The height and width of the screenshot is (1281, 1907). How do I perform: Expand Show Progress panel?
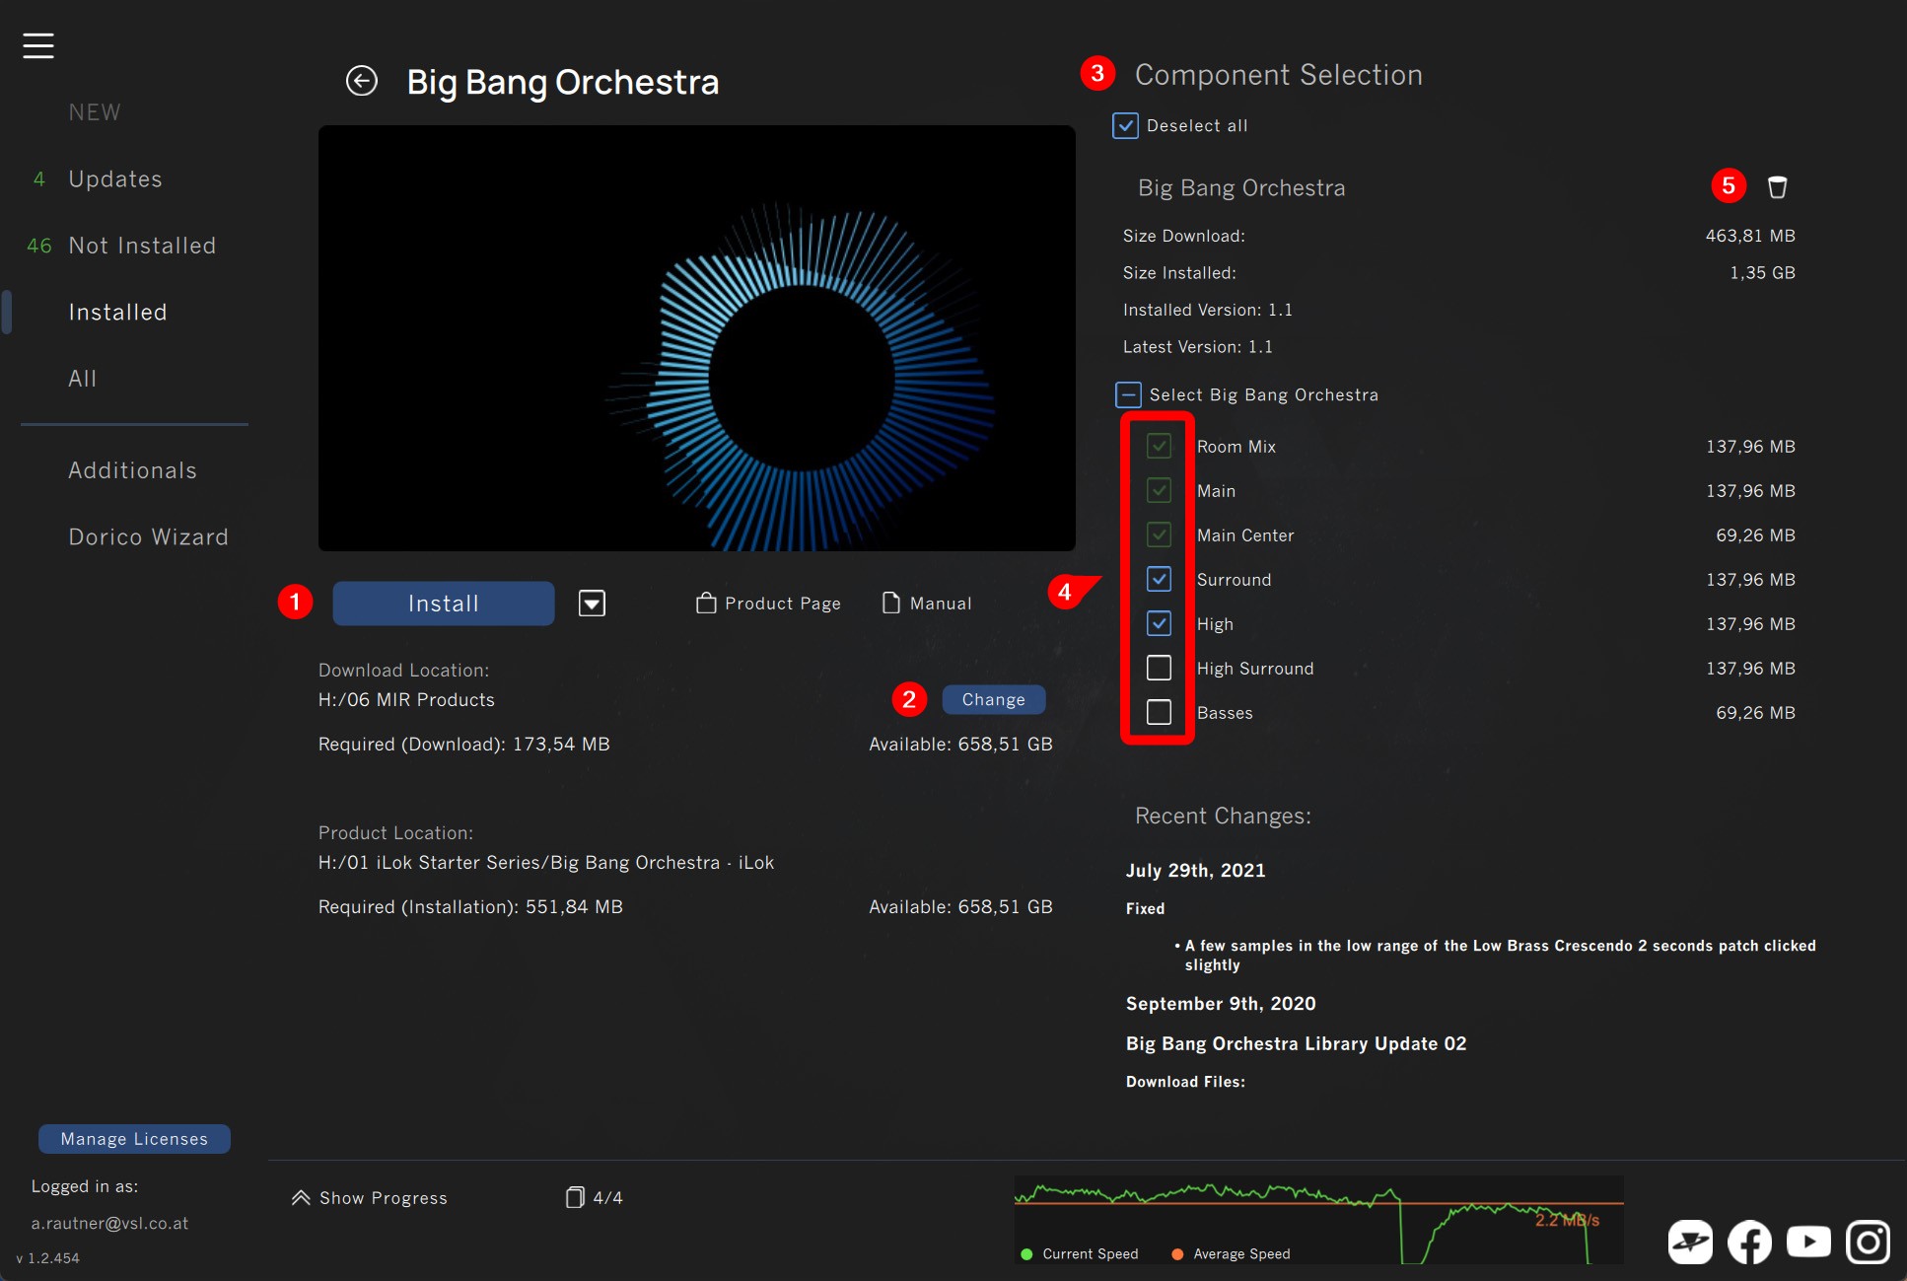(370, 1198)
